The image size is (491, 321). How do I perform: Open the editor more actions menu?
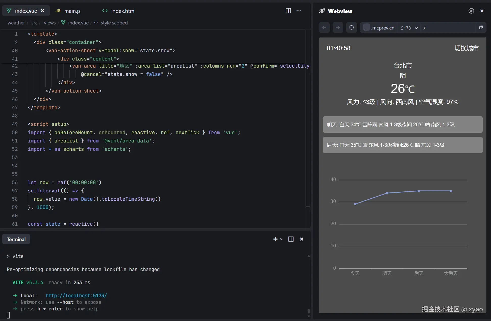299,11
